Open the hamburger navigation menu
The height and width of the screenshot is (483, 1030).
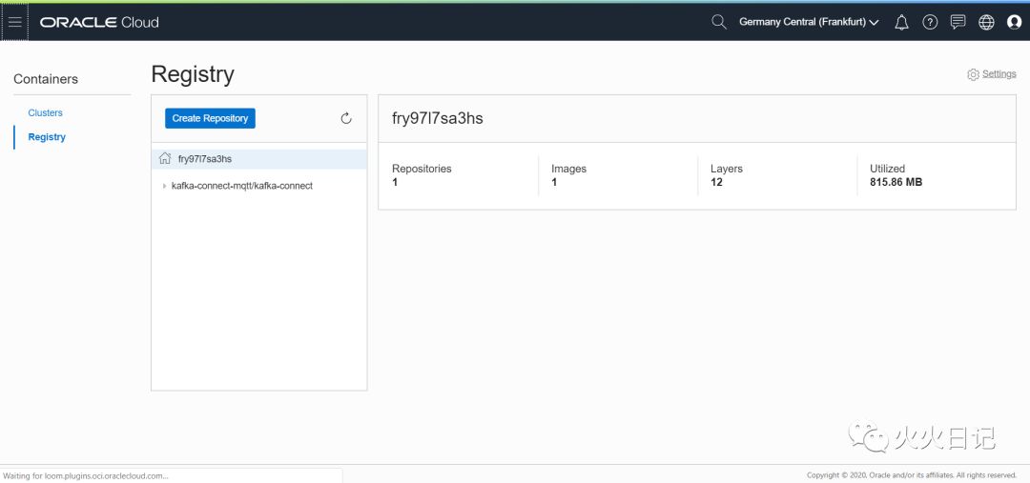14,22
